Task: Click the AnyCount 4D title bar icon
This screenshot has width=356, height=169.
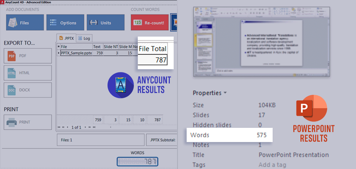Action: pyautogui.click(x=2, y=2)
